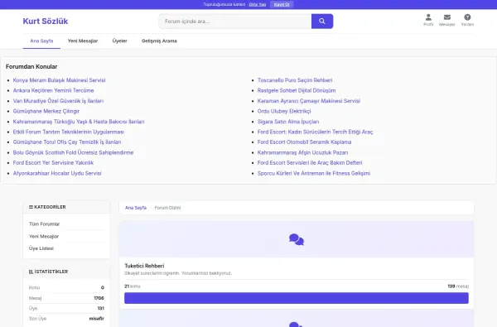Open 'Bolu Göynük Scottish Fold Ücretsiz Sahiplendirme' topic
The image size is (497, 327).
tap(73, 152)
